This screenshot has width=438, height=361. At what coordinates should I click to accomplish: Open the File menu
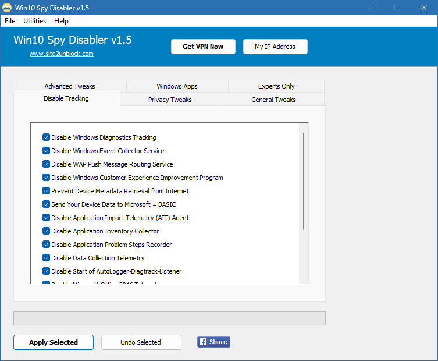coord(10,21)
